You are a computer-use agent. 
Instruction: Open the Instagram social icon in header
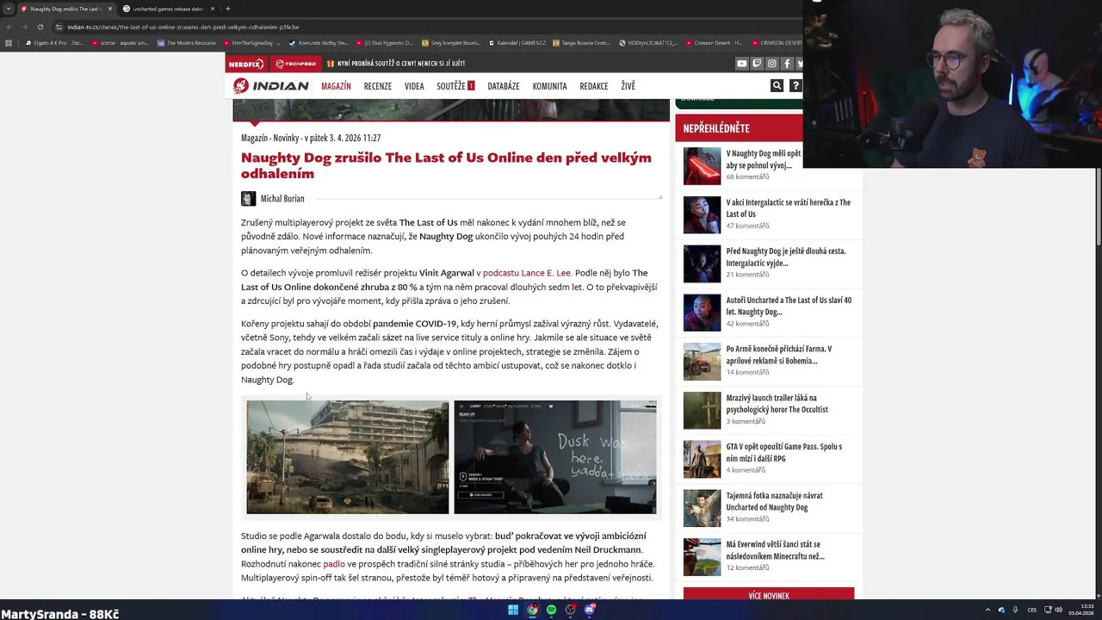click(771, 63)
